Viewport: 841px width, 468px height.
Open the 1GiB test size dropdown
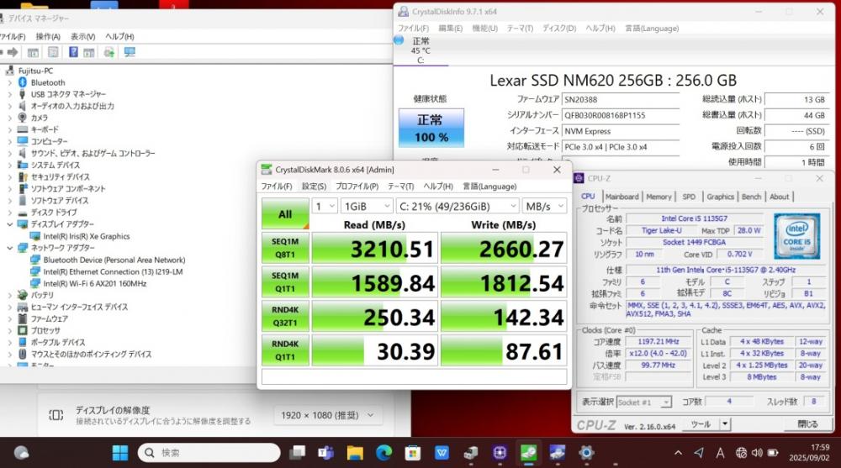[x=367, y=207]
